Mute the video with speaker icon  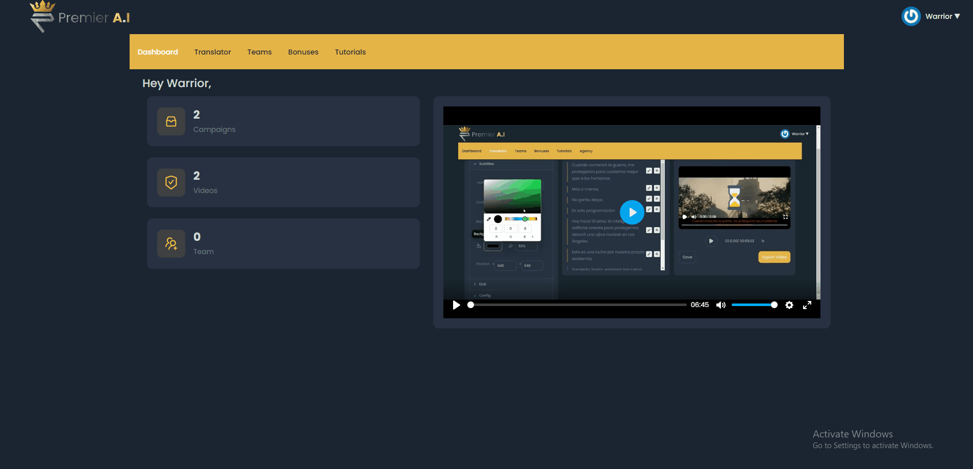click(720, 305)
